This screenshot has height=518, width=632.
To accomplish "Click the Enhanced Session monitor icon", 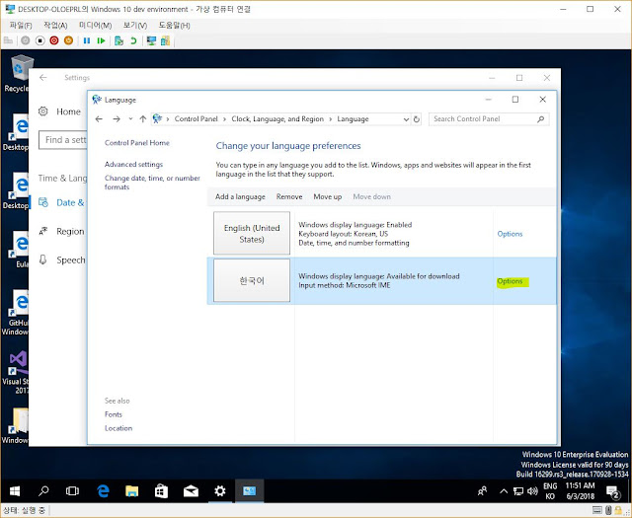I will 151,40.
